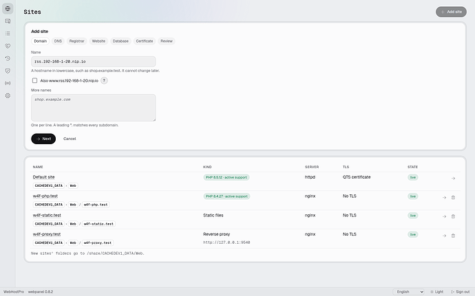Open the w4f-php.test site link
475x296 pixels.
pyautogui.click(x=45, y=196)
